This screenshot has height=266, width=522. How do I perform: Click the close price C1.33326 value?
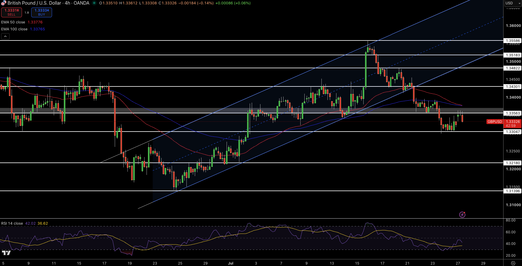tap(167, 3)
